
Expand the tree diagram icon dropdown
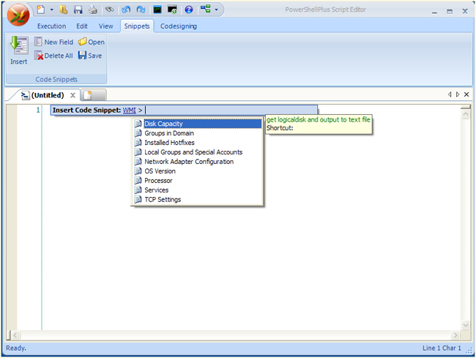(217, 10)
